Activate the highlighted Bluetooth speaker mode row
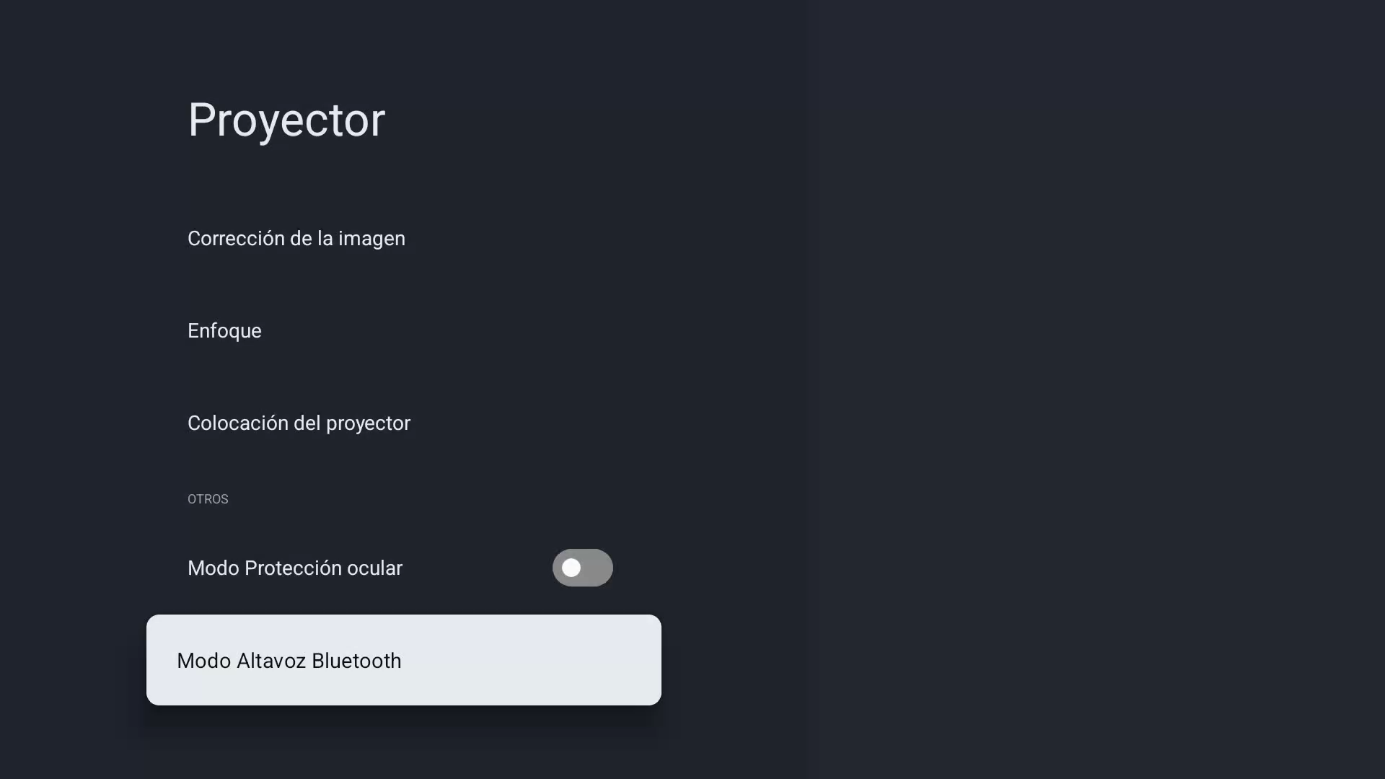The height and width of the screenshot is (779, 1385). pyautogui.click(x=403, y=660)
